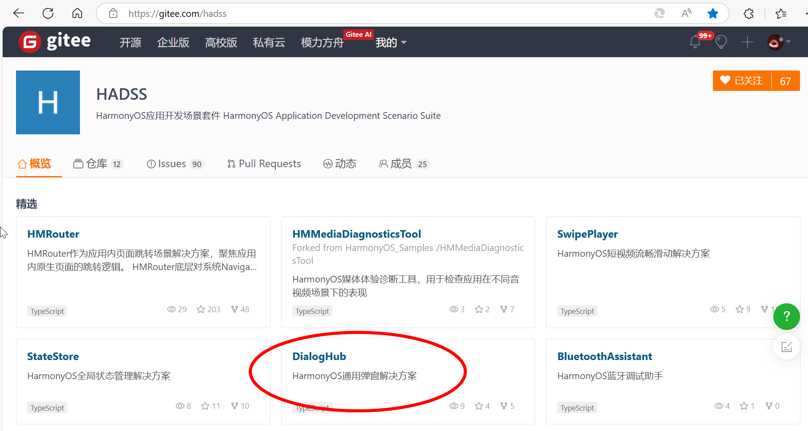Click the watch eye icon on StateStore
The height and width of the screenshot is (431, 808).
(x=180, y=406)
